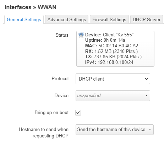Click the Device Client "Kv 555" text
This screenshot has width=164, height=142.
(x=109, y=35)
